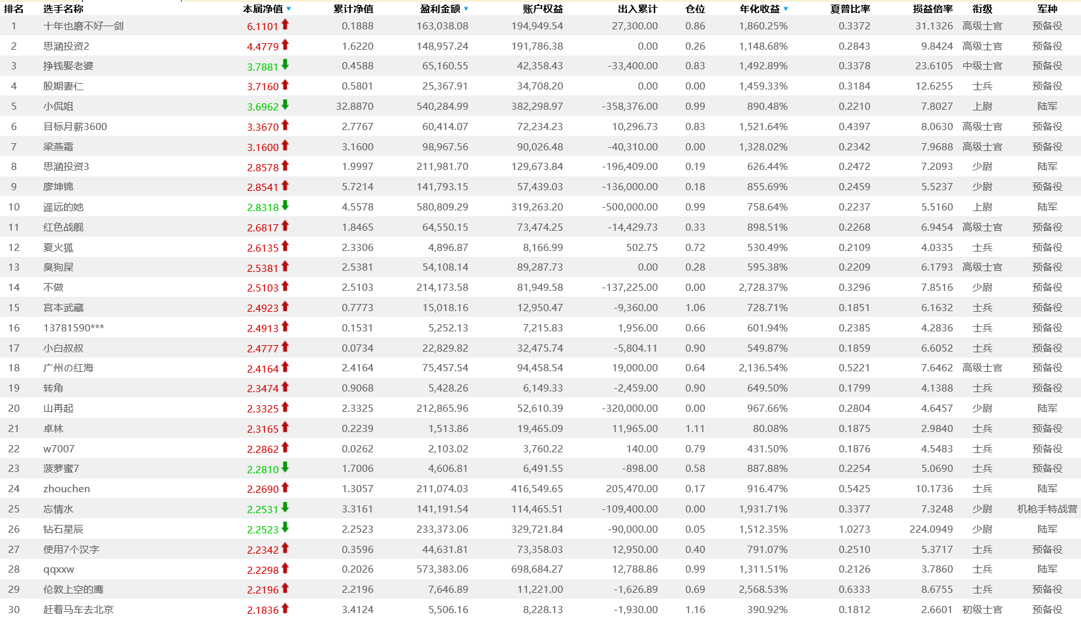Click red up arrow beside 6.1101
Screen dimensions: 1081x619
click(x=285, y=25)
